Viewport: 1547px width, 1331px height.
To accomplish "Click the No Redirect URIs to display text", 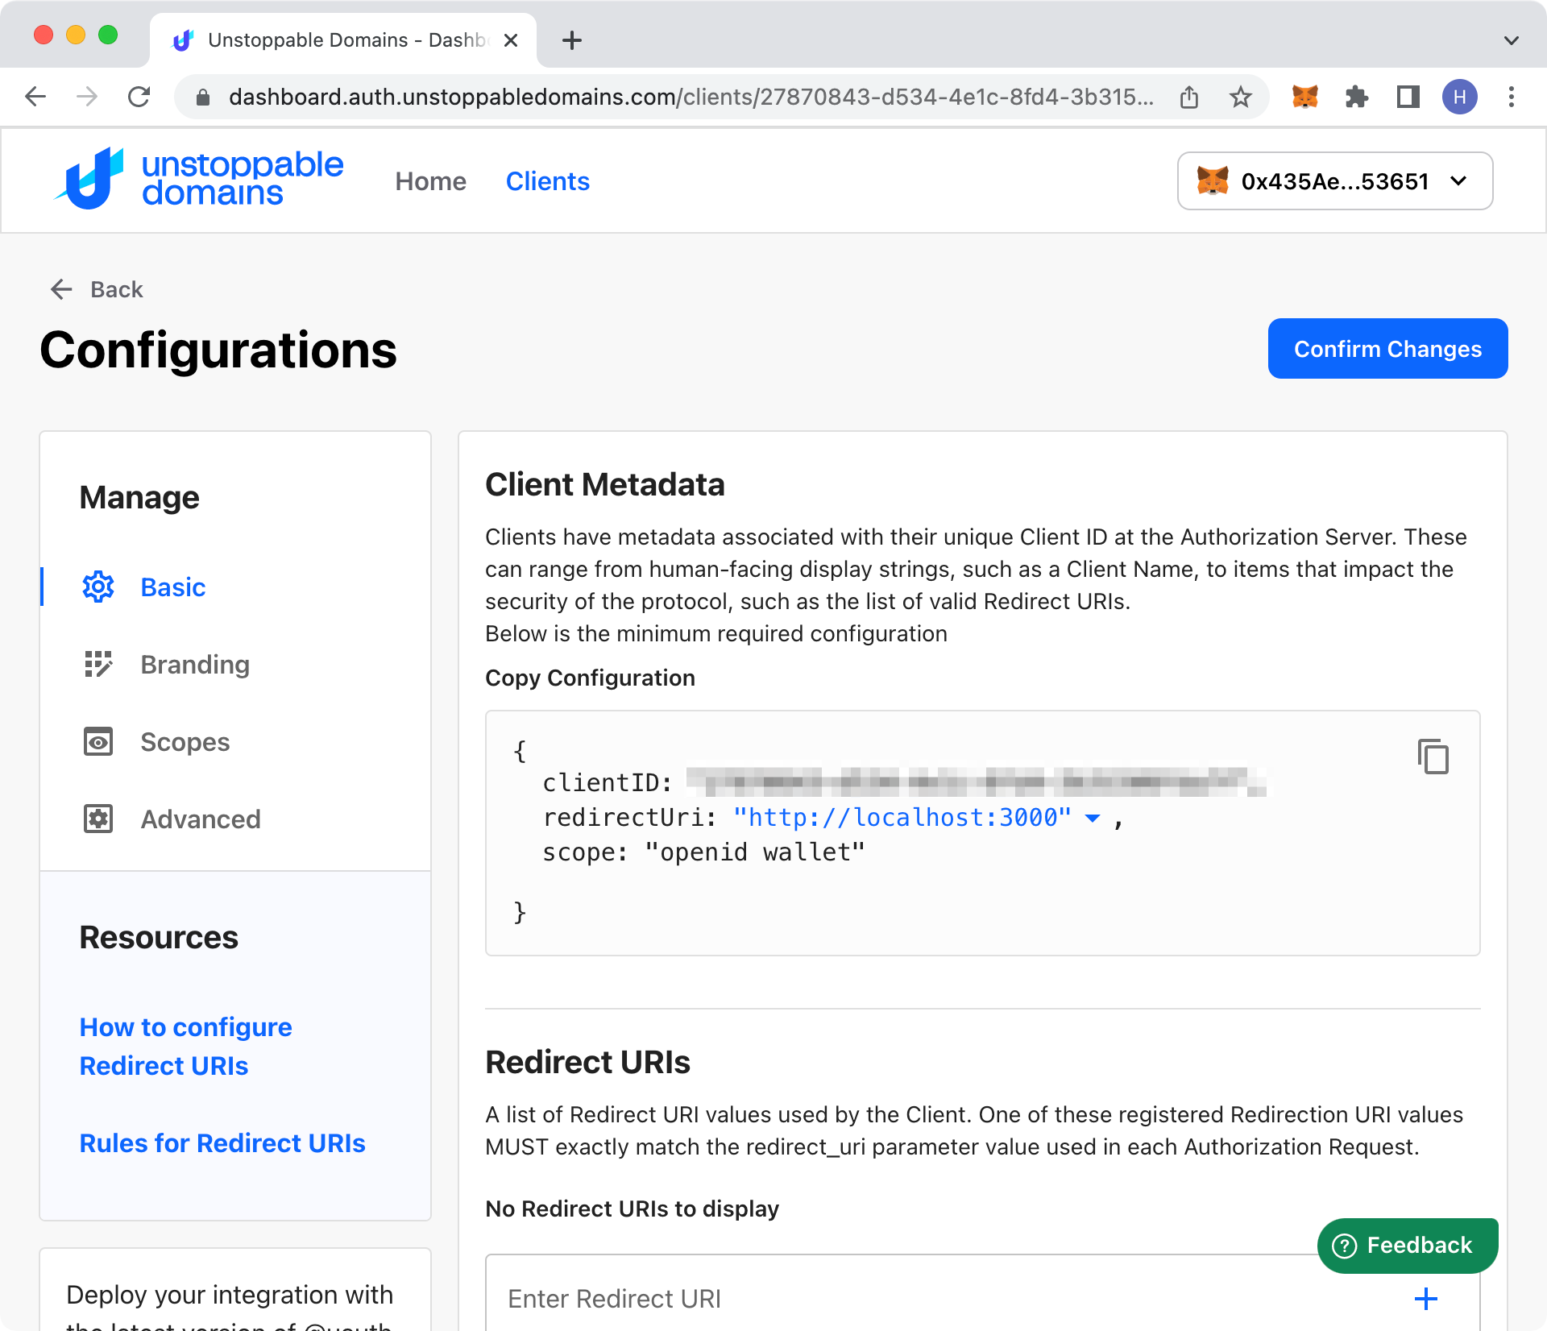I will pyautogui.click(x=632, y=1209).
